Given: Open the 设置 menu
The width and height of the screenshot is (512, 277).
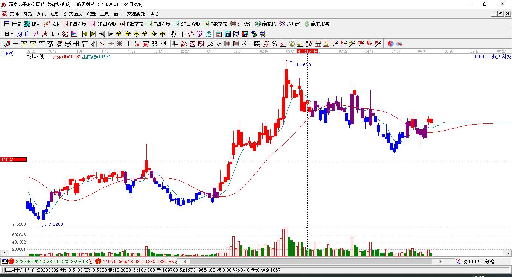Looking at the screenshot, I should coord(91,14).
